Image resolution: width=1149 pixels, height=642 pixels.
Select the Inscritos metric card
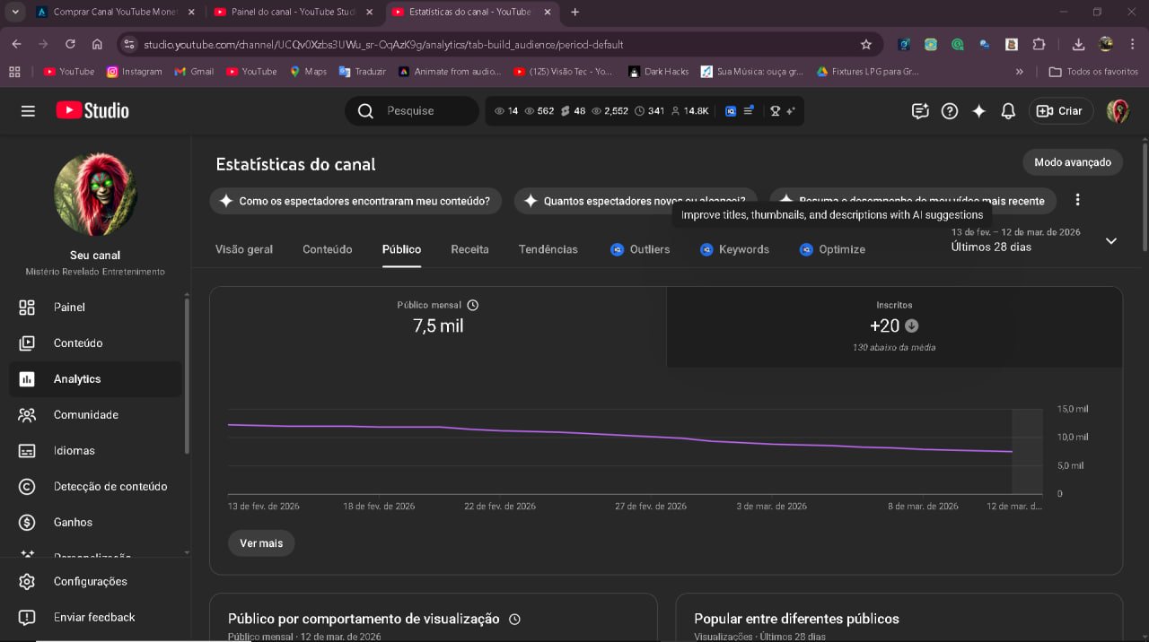point(894,327)
